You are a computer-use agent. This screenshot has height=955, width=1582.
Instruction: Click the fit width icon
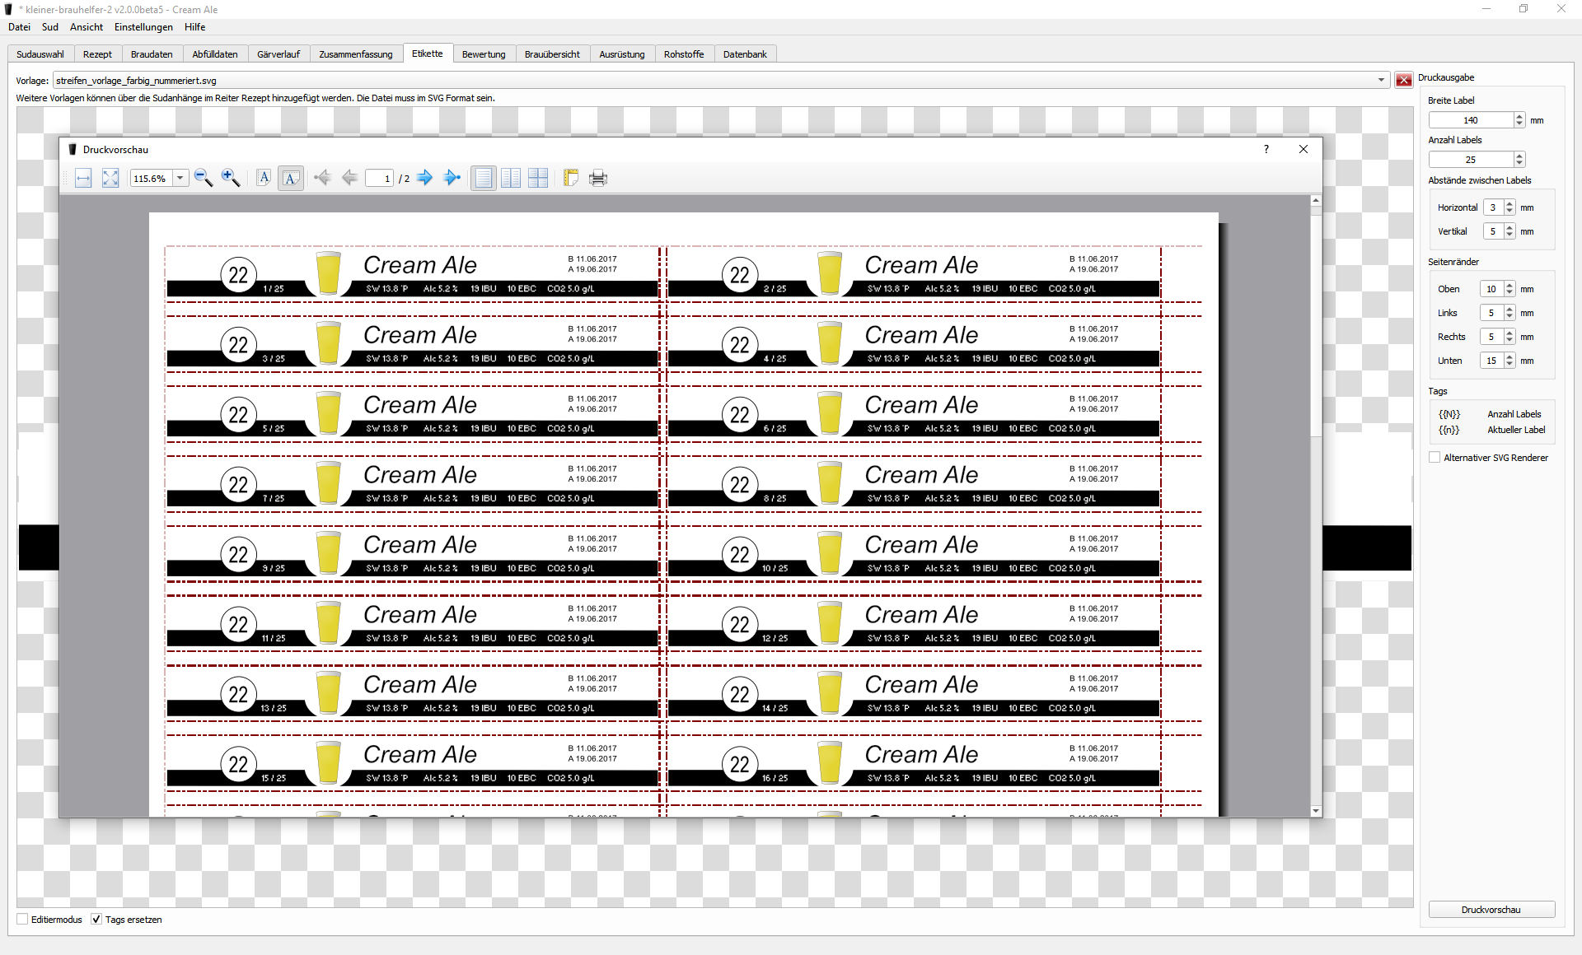(x=83, y=178)
